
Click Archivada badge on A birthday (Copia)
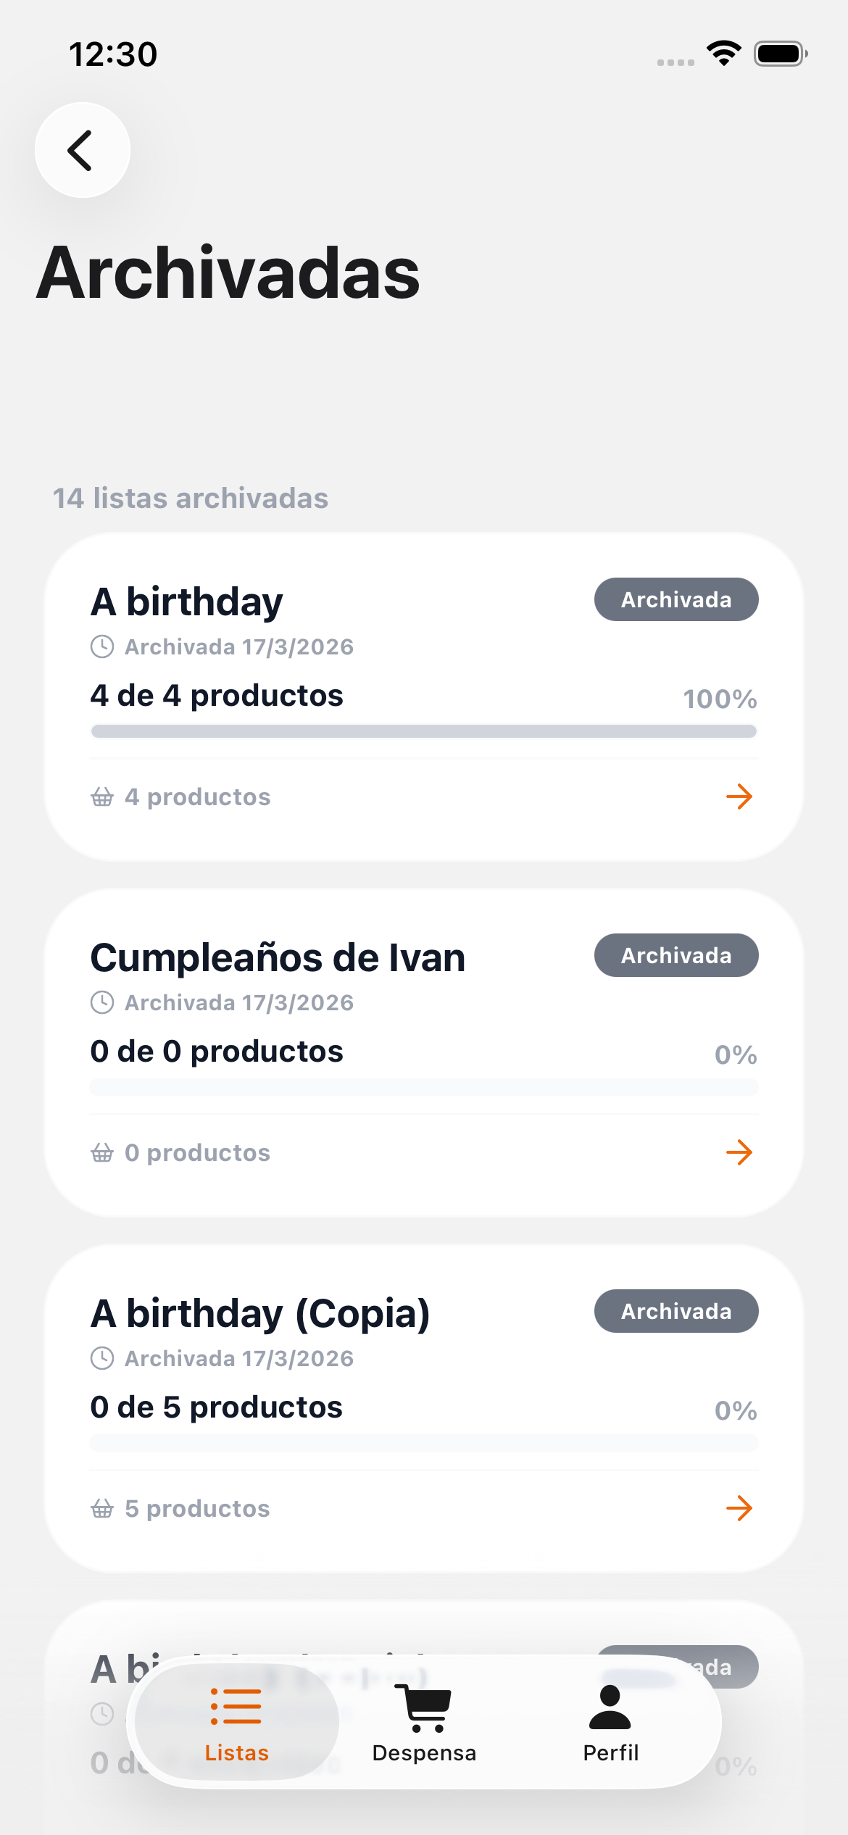pos(676,1311)
